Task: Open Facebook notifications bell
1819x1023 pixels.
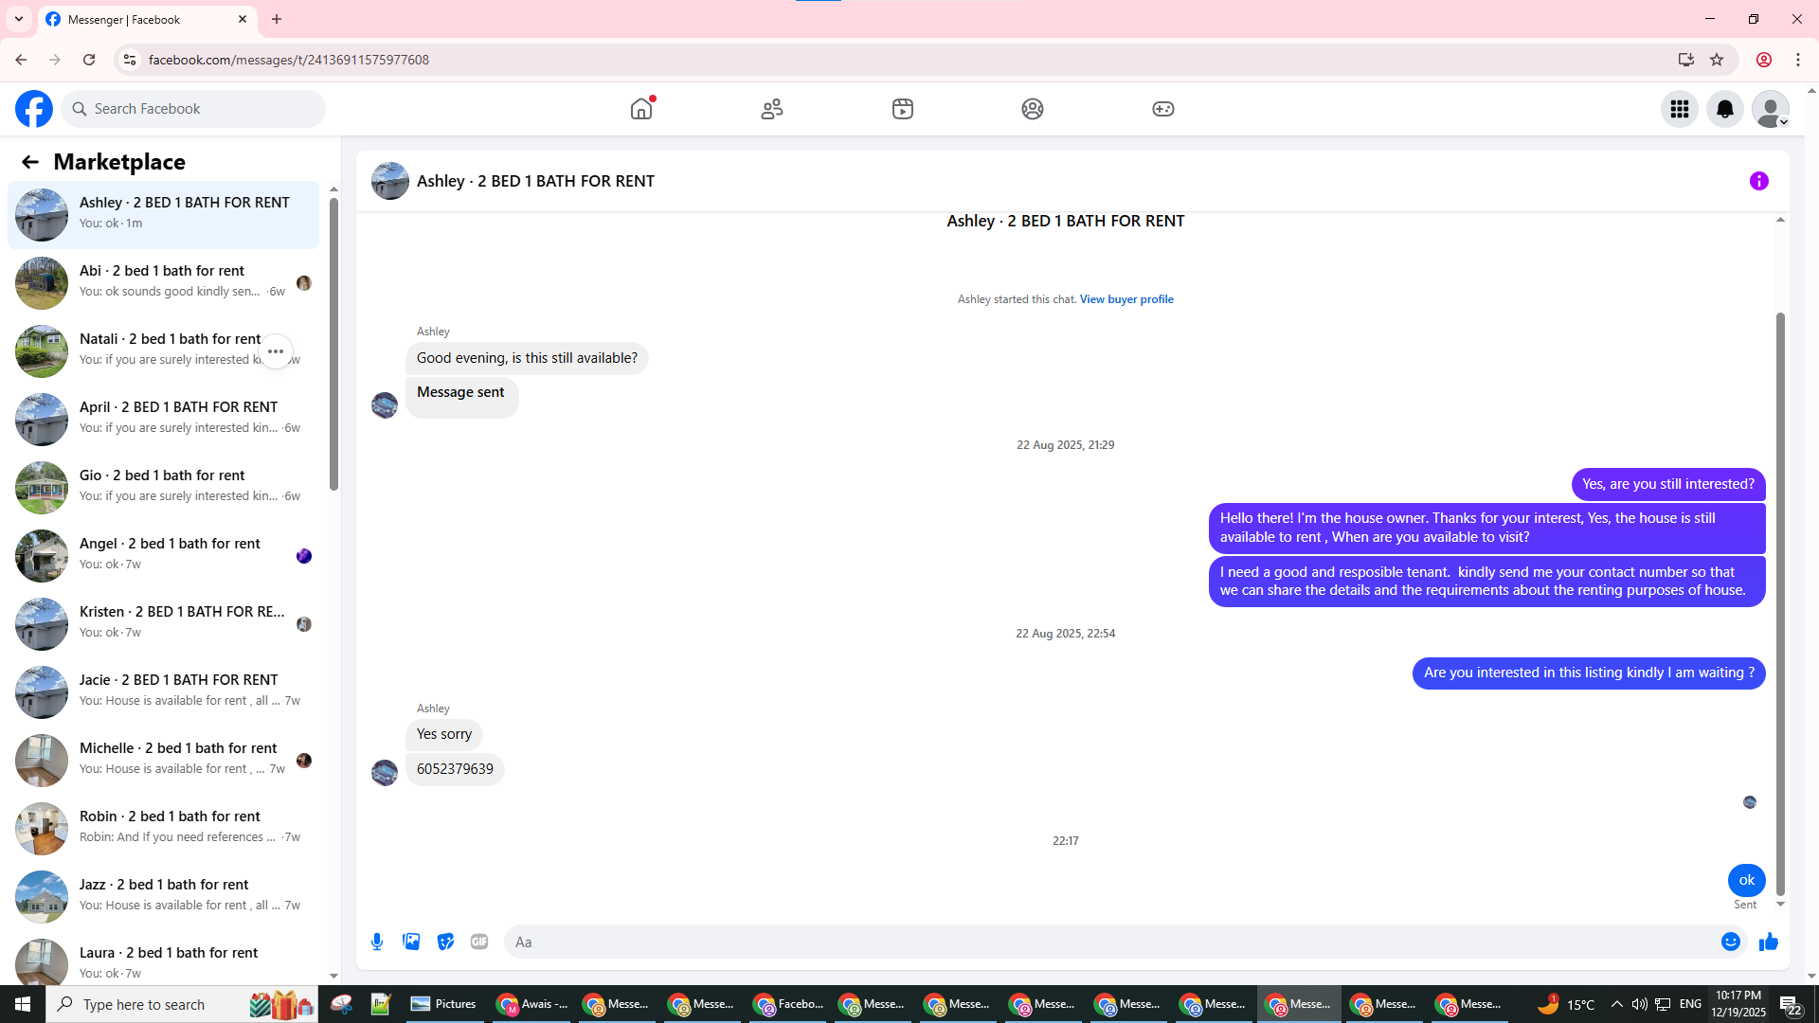Action: pyautogui.click(x=1724, y=109)
